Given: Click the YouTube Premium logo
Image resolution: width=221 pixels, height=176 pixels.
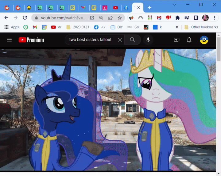Looking at the screenshot, I should point(31,40).
